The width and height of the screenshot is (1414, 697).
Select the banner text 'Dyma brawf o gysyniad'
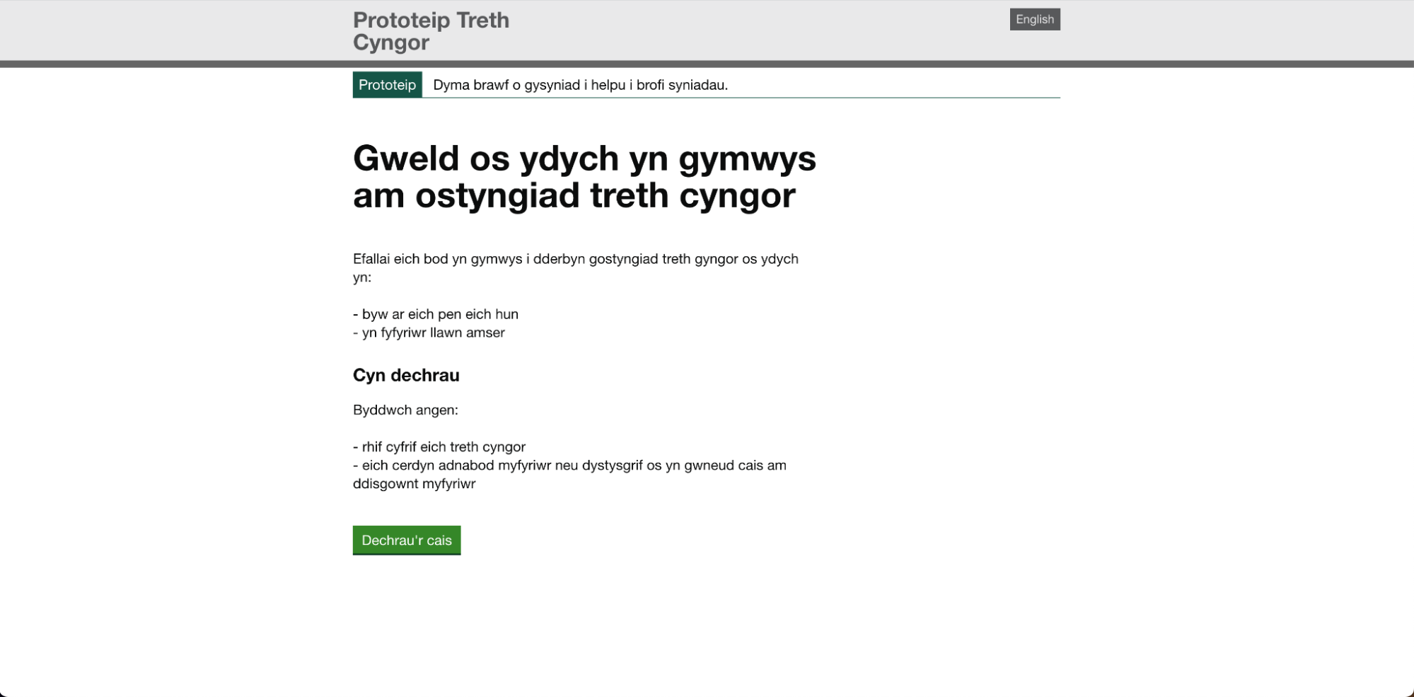pyautogui.click(x=506, y=85)
